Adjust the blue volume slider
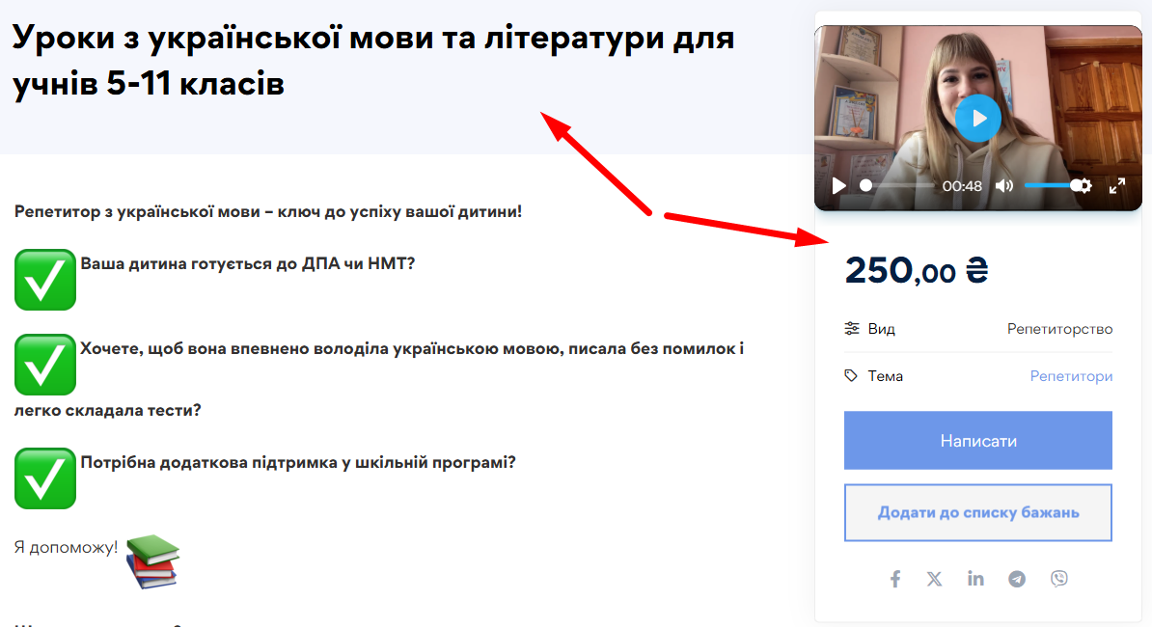1152x627 pixels. (x=1050, y=185)
